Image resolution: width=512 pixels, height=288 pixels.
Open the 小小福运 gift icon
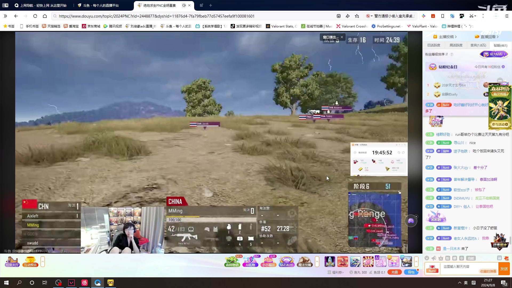pyautogui.click(x=269, y=262)
